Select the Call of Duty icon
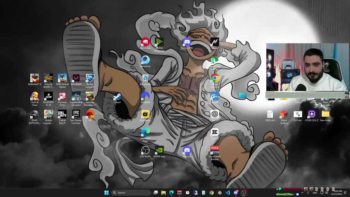Screen dimensions: 350x197 coord(62,117)
